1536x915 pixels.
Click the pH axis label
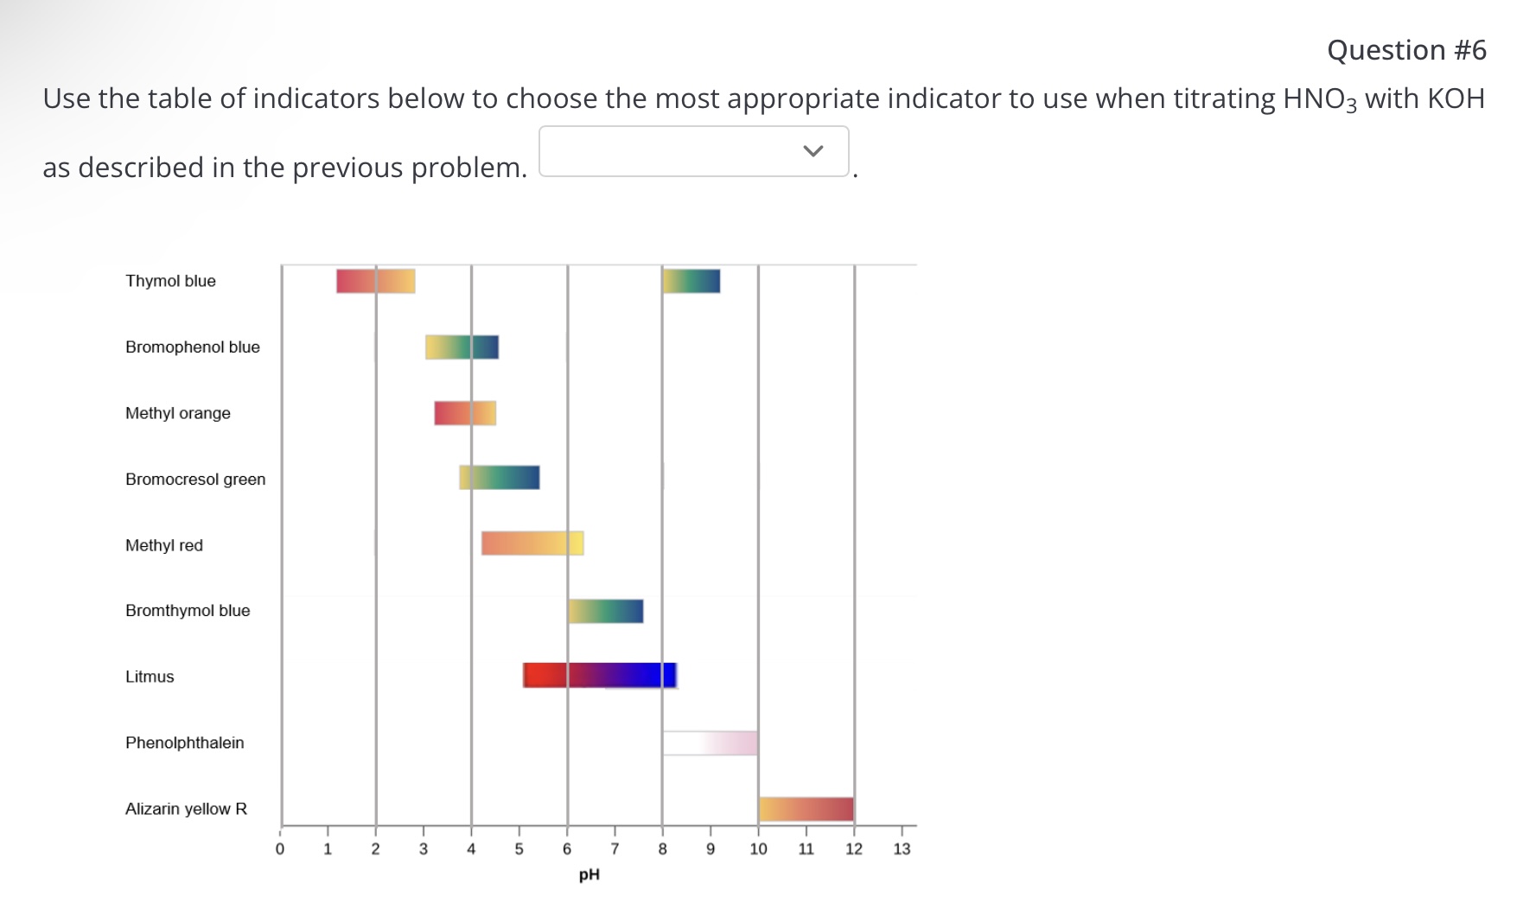coord(589,874)
